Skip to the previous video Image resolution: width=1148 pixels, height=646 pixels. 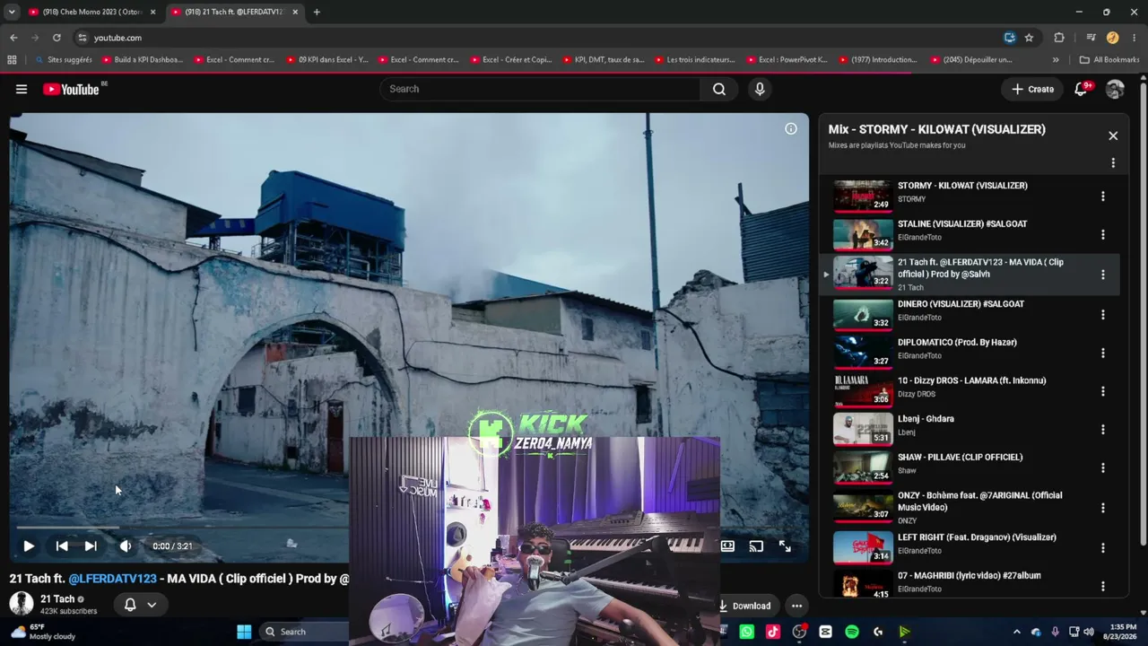pyautogui.click(x=62, y=546)
